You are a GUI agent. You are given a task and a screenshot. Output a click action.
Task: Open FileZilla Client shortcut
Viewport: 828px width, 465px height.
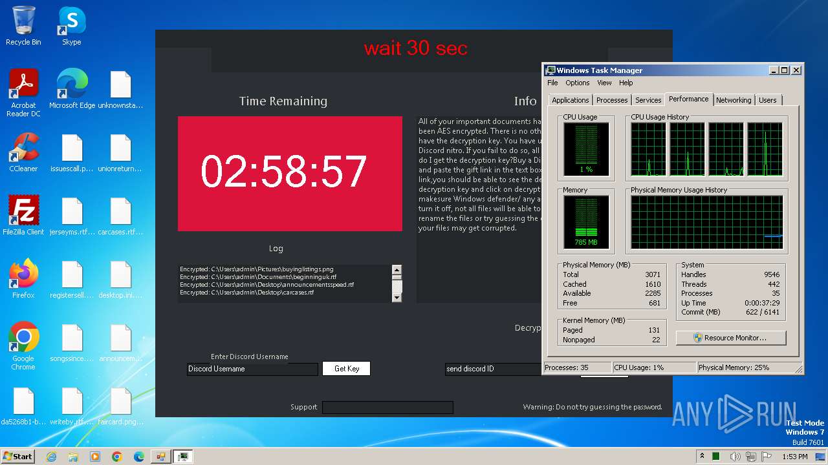[x=23, y=216]
